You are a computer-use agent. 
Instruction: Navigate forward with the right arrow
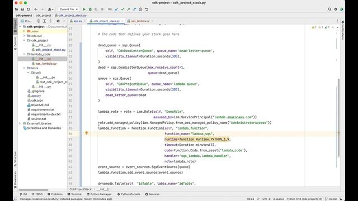[42, 9]
